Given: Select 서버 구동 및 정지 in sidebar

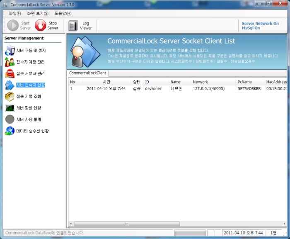Looking at the screenshot, I should point(31,51).
